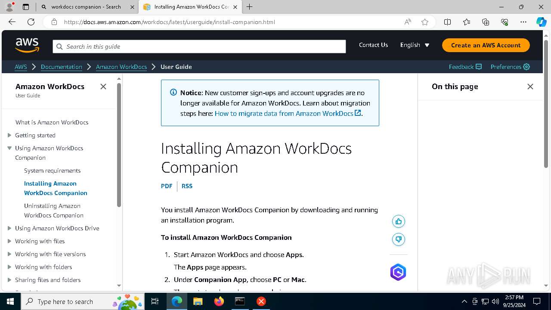Show hidden system tray icons

[x=464, y=301]
